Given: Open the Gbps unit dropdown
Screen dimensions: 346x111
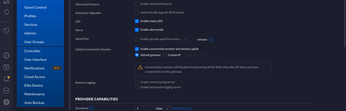Looking at the screenshot, I should point(162,108).
